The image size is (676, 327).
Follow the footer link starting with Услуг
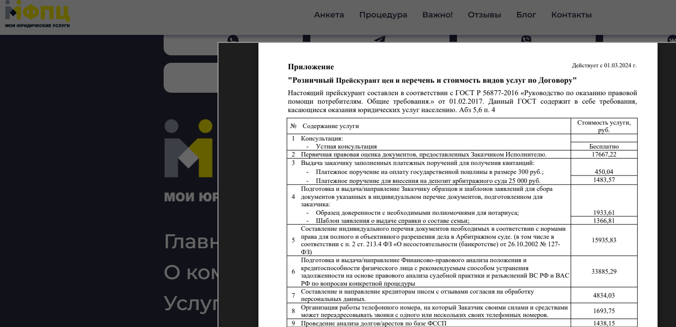(x=191, y=303)
